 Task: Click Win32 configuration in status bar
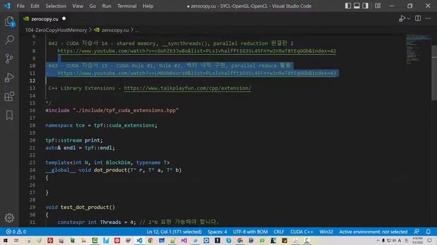point(326,231)
